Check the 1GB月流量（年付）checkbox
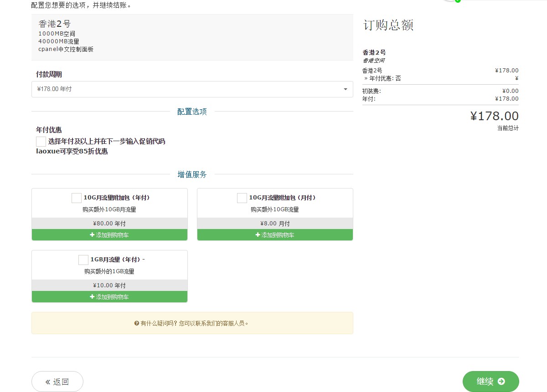 (x=83, y=260)
